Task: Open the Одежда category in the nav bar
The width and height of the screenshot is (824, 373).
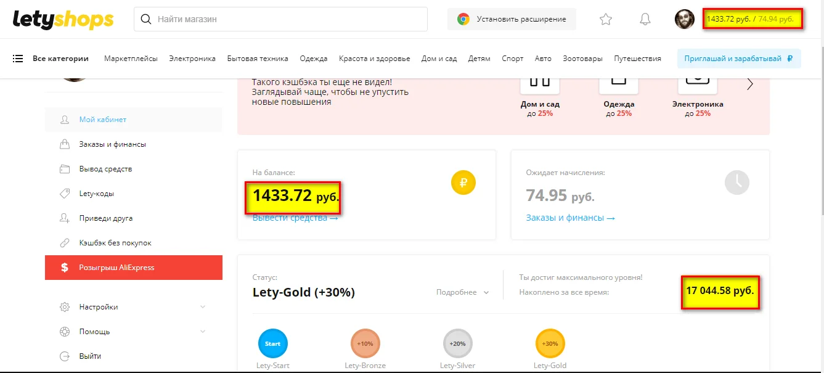Action: (x=314, y=59)
